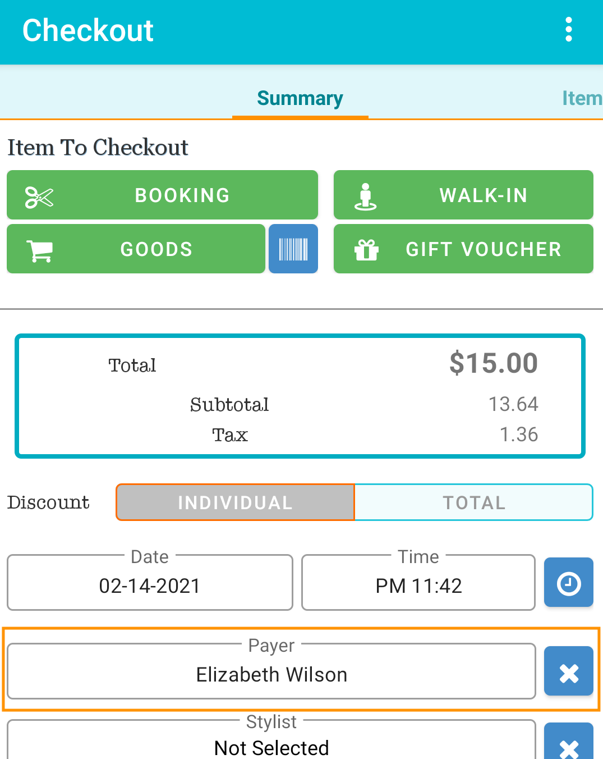Open the three-dot overflow menu
The height and width of the screenshot is (759, 603).
[569, 30]
